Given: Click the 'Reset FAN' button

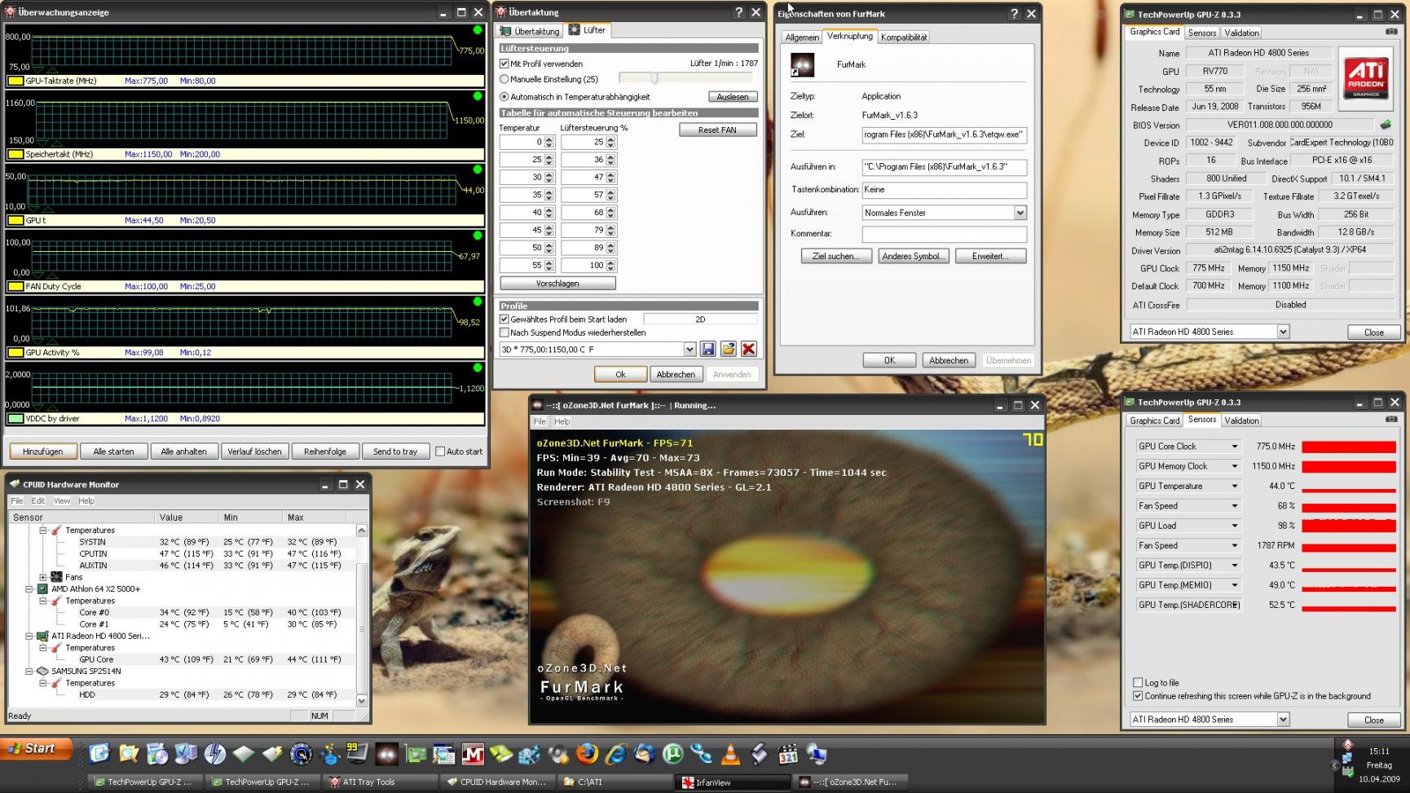Looking at the screenshot, I should pyautogui.click(x=717, y=130).
